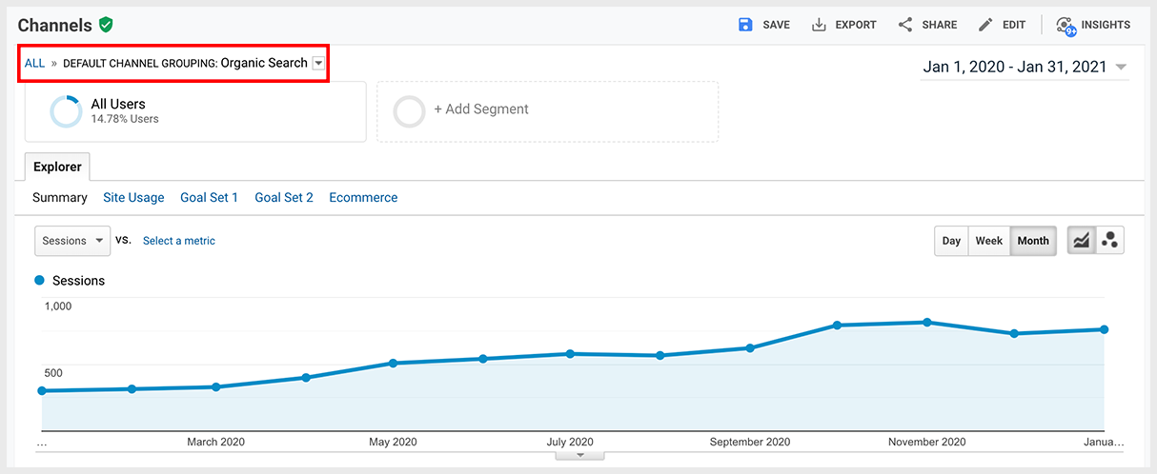1157x474 pixels.
Task: Set graph interval to Week
Action: pos(988,241)
